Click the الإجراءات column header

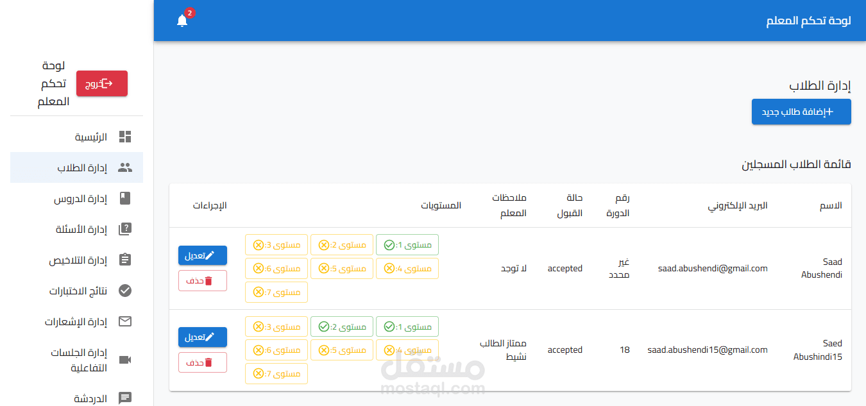(x=210, y=205)
